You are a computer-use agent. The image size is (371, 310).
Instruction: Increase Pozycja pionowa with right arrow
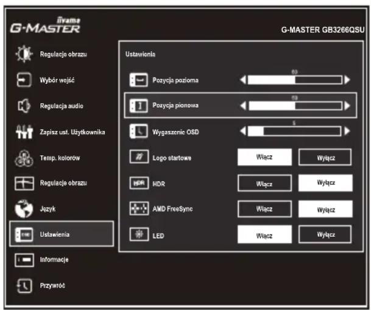point(347,106)
